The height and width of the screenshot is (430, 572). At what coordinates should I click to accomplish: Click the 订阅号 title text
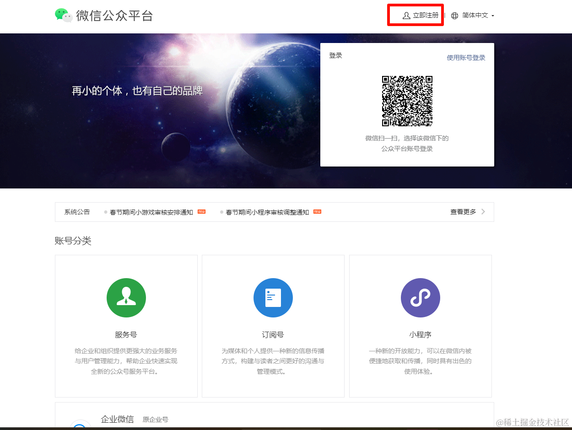(273, 335)
